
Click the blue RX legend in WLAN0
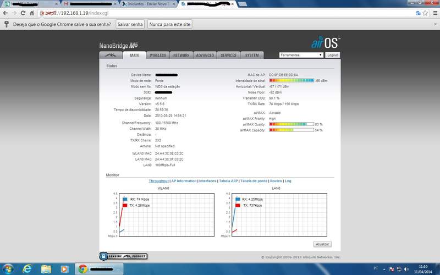click(125, 199)
